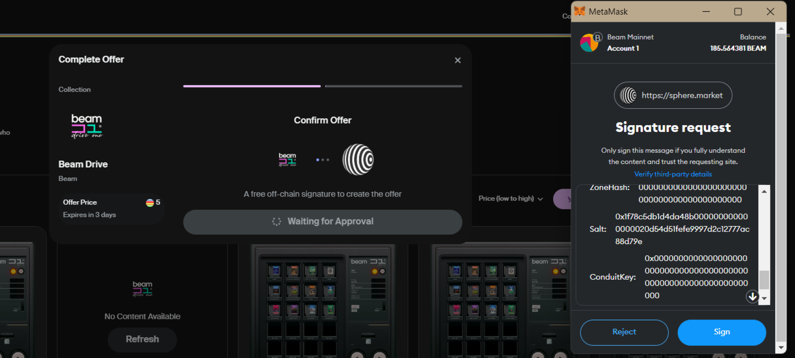The width and height of the screenshot is (795, 358).
Task: Open the Price (low to high) sort dropdown
Action: (x=511, y=198)
